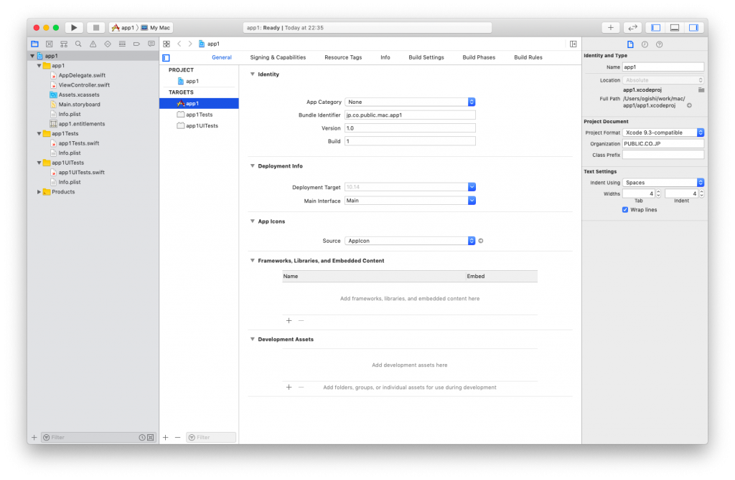The height and width of the screenshot is (480, 735).
Task: Open the Debug navigator icon
Action: tap(122, 44)
